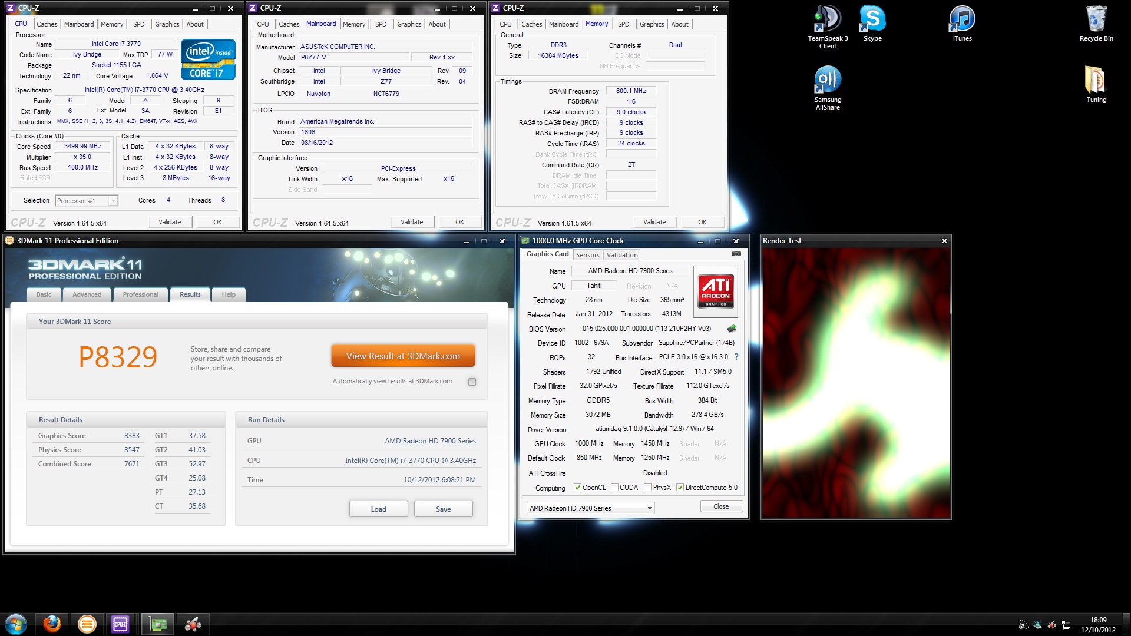Open the Advanced tab in 3DMark 11
The height and width of the screenshot is (636, 1131).
(x=87, y=294)
